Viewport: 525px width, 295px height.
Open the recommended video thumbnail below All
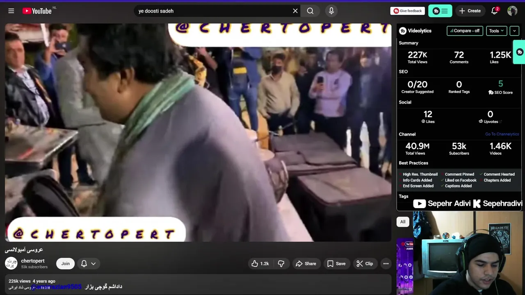(x=405, y=266)
